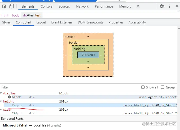Click the display property name
Viewport: 180px width, 130px height.
tap(9, 93)
